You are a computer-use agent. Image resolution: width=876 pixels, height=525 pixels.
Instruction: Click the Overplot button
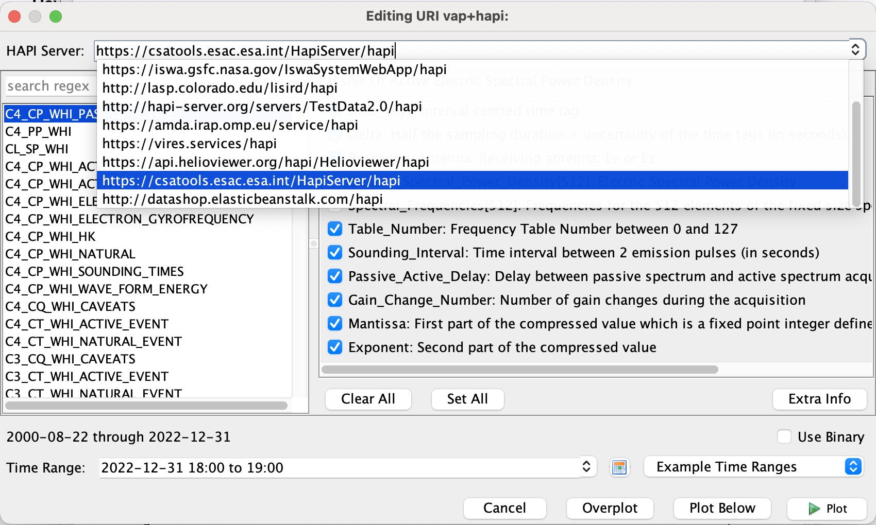click(610, 508)
